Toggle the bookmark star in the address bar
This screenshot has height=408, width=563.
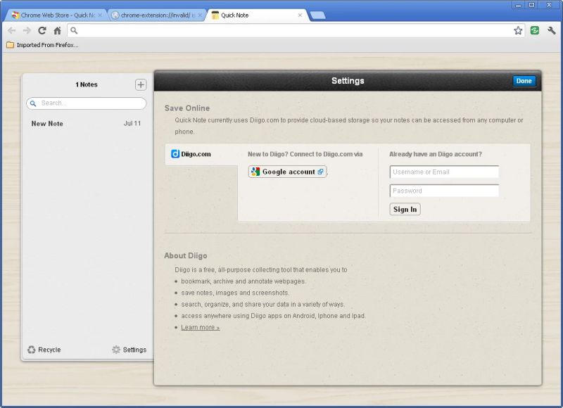(517, 31)
